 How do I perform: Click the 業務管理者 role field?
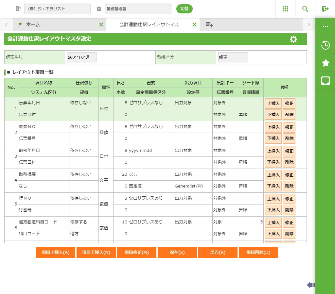pyautogui.click(x=138, y=9)
